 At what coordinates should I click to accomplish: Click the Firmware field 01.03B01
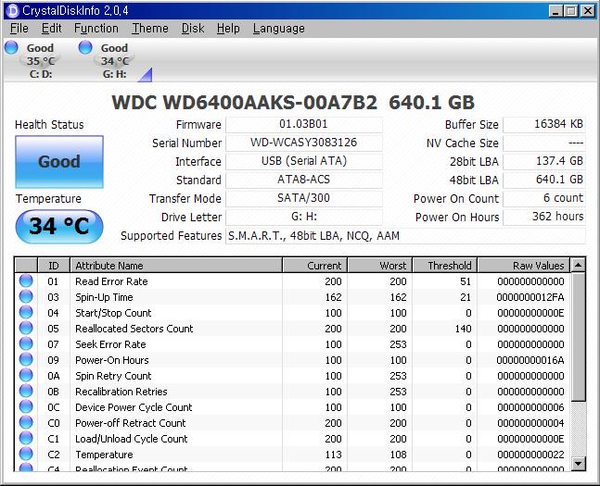[304, 125]
